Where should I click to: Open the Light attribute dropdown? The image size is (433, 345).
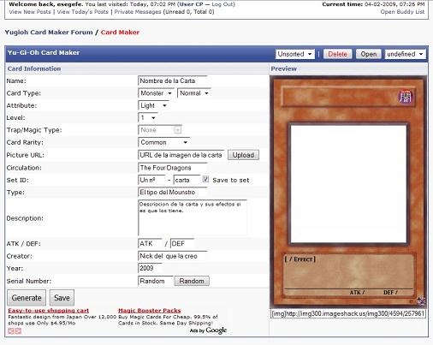click(153, 105)
